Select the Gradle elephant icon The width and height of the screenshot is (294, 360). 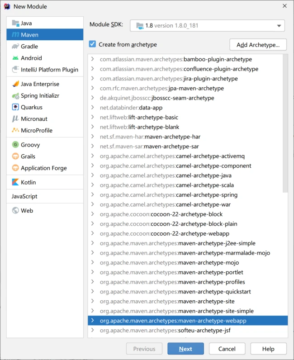[15, 47]
